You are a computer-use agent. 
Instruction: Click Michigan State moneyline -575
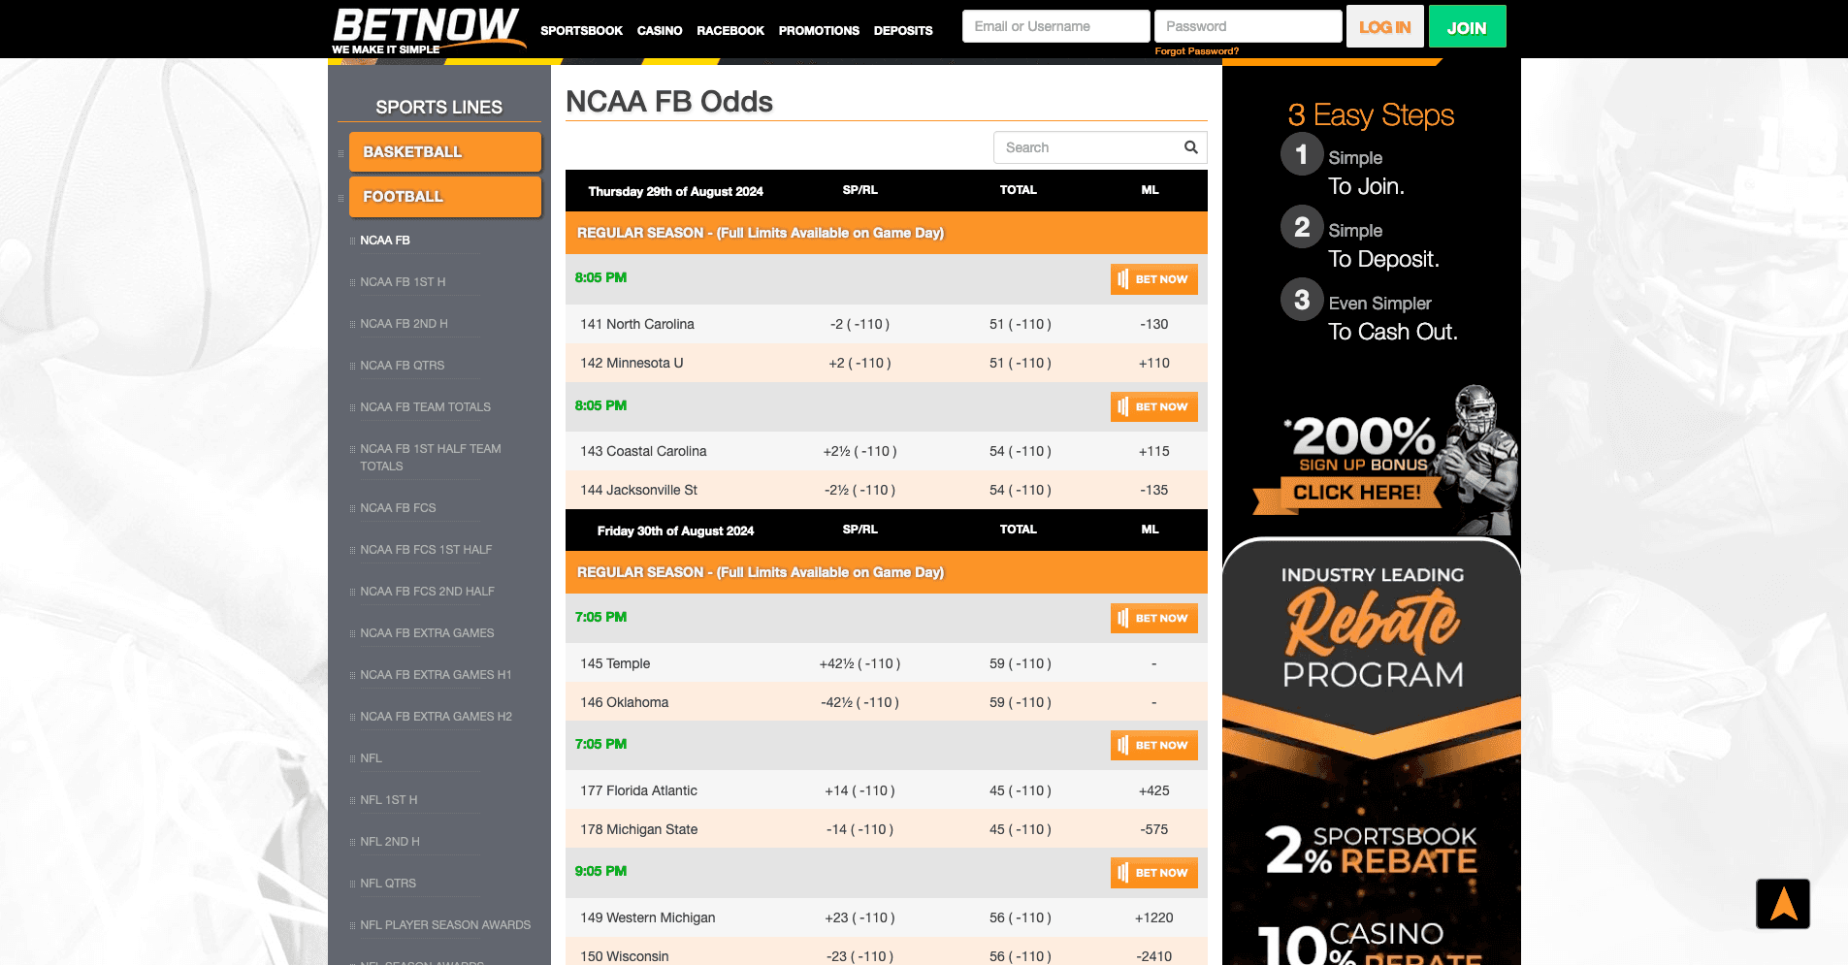click(x=1153, y=830)
